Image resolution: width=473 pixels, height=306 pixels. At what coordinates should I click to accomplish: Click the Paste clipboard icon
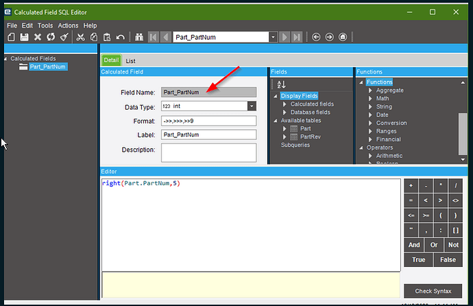click(107, 37)
